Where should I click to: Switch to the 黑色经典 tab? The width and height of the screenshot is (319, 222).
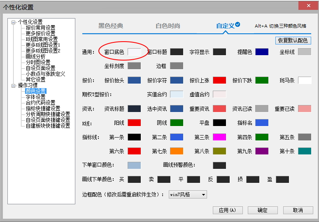click(110, 26)
